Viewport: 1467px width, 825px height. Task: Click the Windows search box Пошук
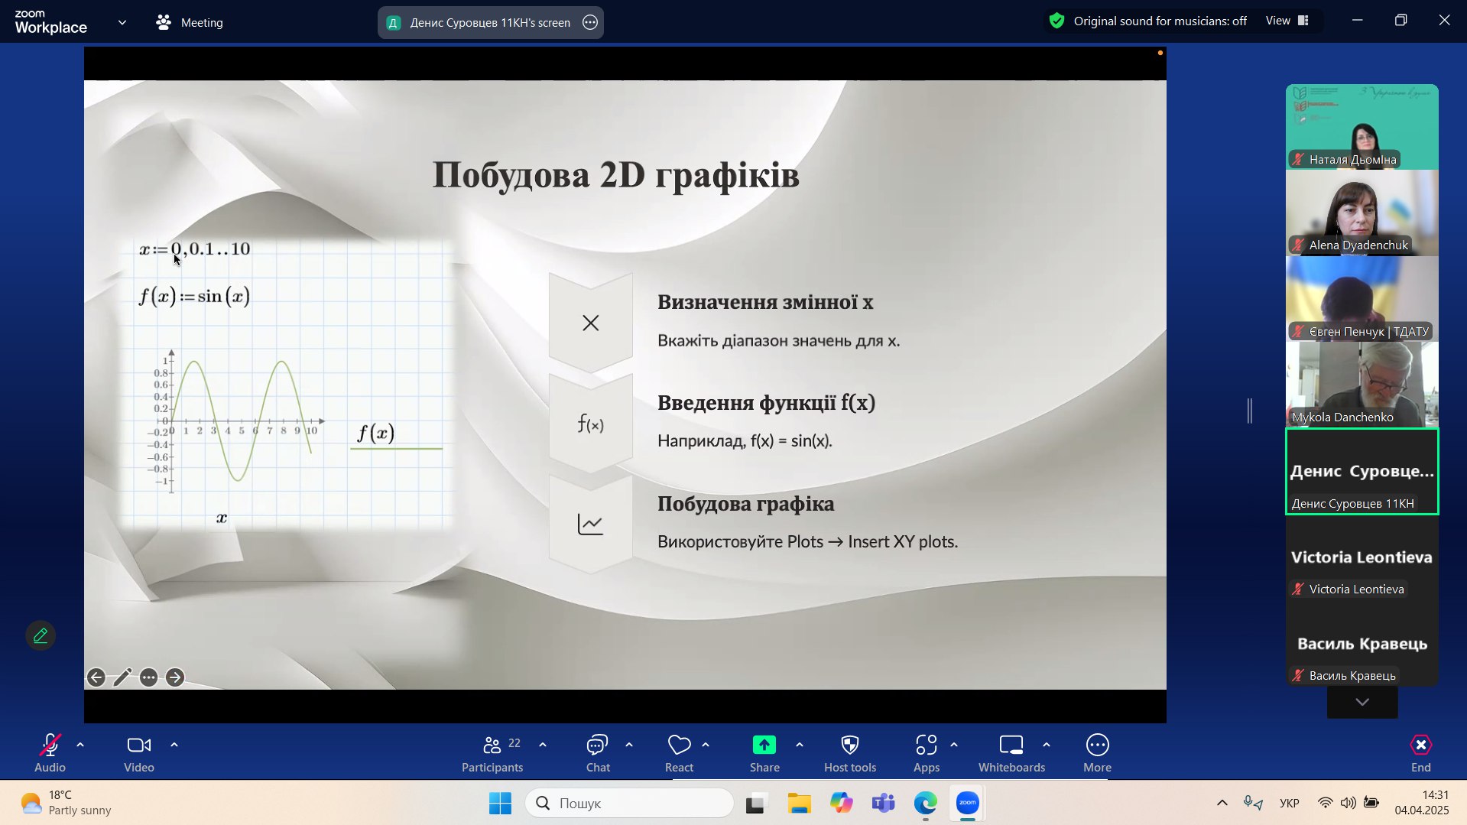[x=629, y=803]
